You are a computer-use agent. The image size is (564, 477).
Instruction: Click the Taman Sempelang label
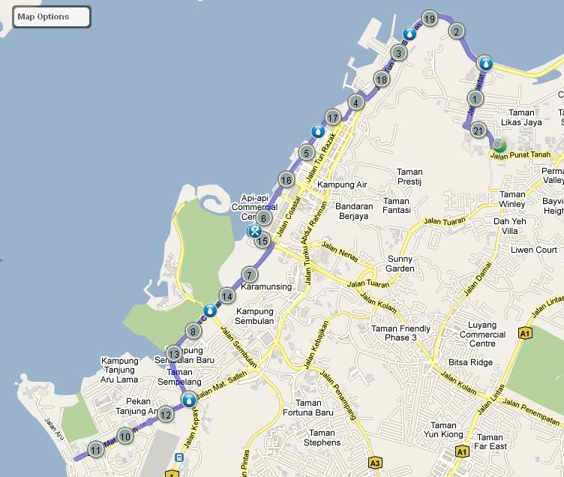pyautogui.click(x=179, y=376)
